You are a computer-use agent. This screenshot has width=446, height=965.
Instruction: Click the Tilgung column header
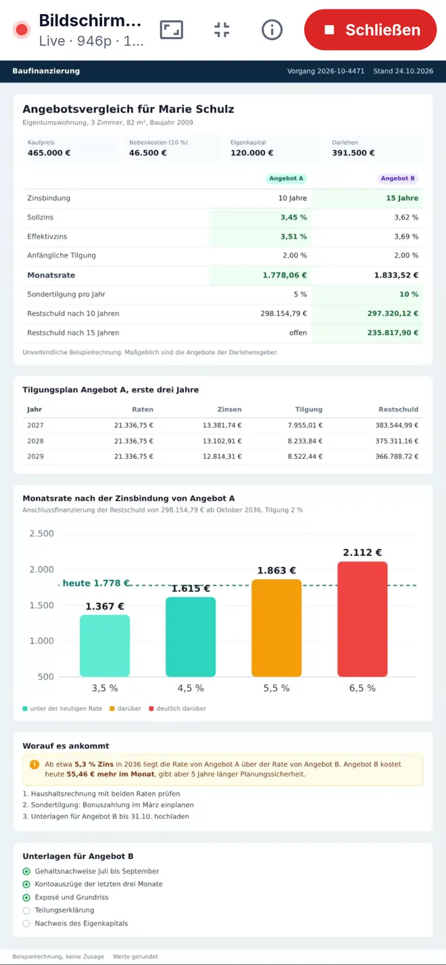(309, 410)
